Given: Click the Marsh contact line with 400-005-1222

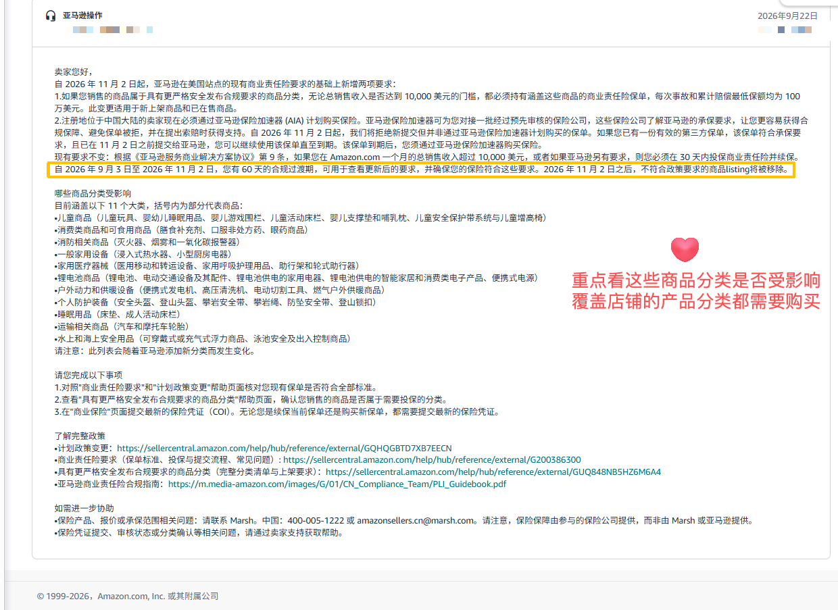Looking at the screenshot, I should (403, 521).
